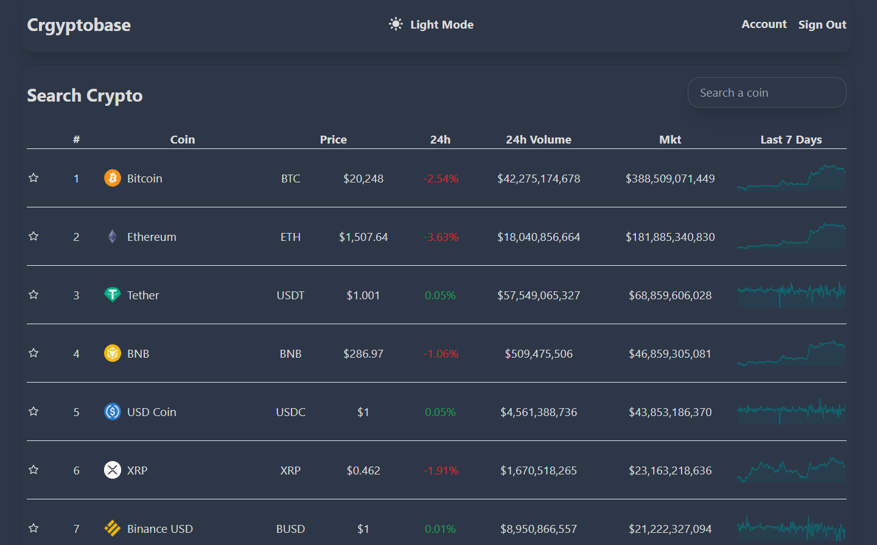Star the BNB row

(x=33, y=353)
